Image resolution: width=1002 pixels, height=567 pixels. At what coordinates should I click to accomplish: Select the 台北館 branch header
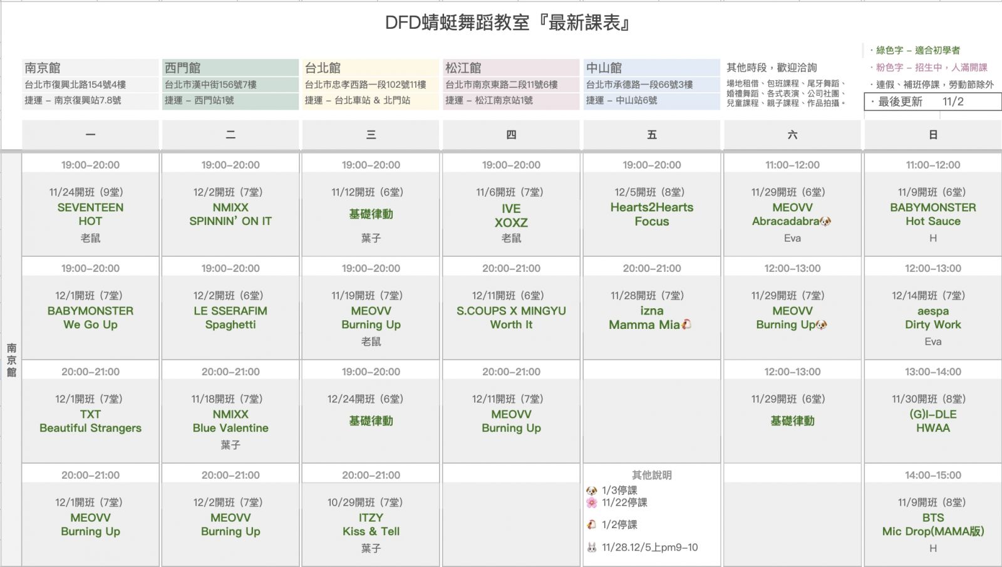coord(323,68)
